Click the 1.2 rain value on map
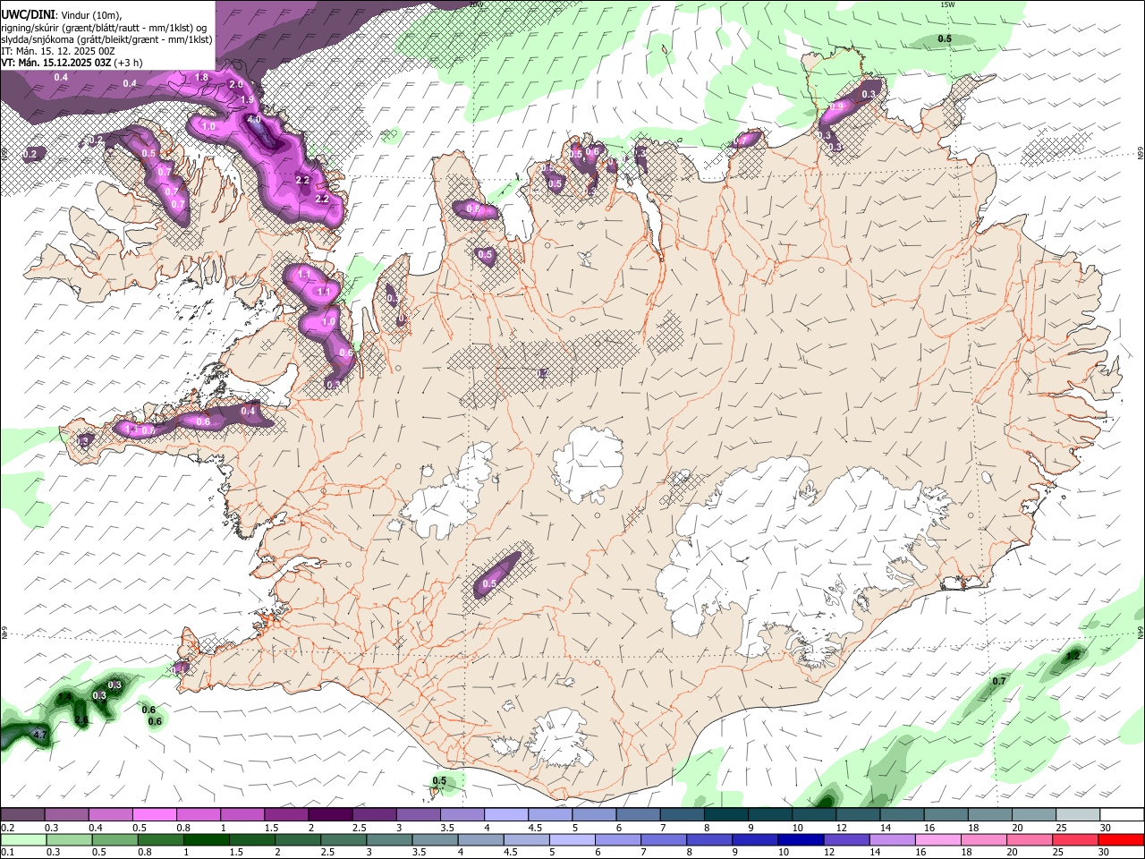Viewport: 1145px width, 859px height. 1073,656
